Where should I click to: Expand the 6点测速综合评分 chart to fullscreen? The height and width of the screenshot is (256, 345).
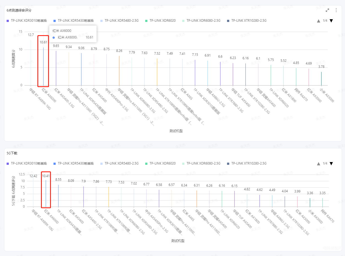(x=327, y=10)
